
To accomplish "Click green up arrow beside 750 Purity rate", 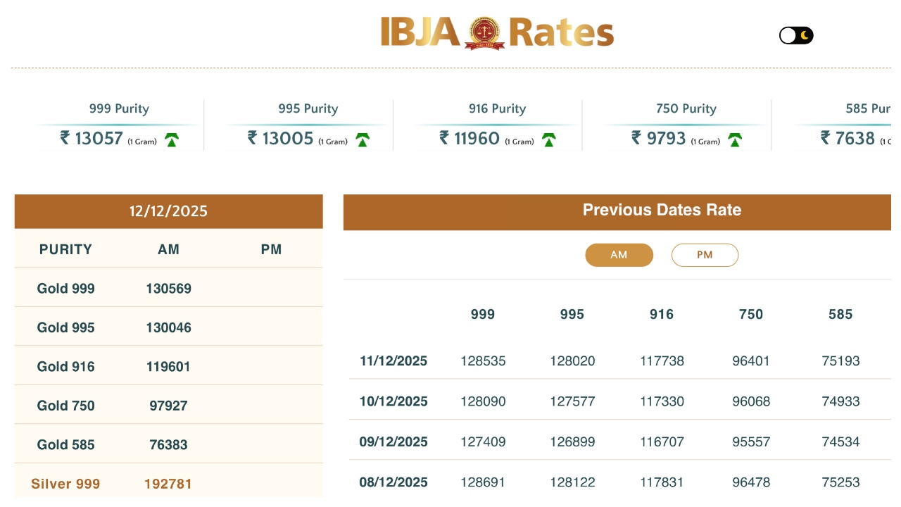I will [x=735, y=140].
